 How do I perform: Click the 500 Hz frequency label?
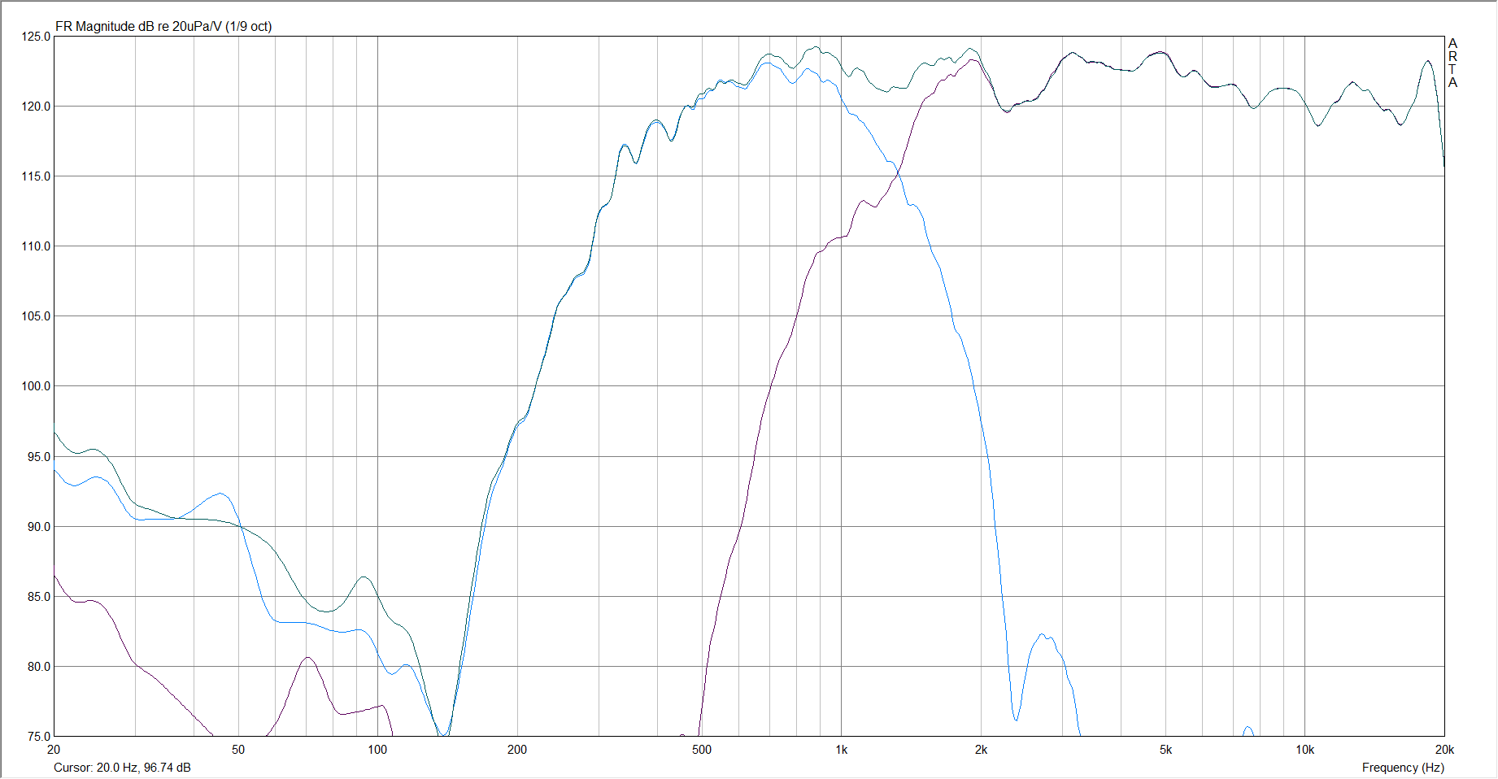[702, 750]
